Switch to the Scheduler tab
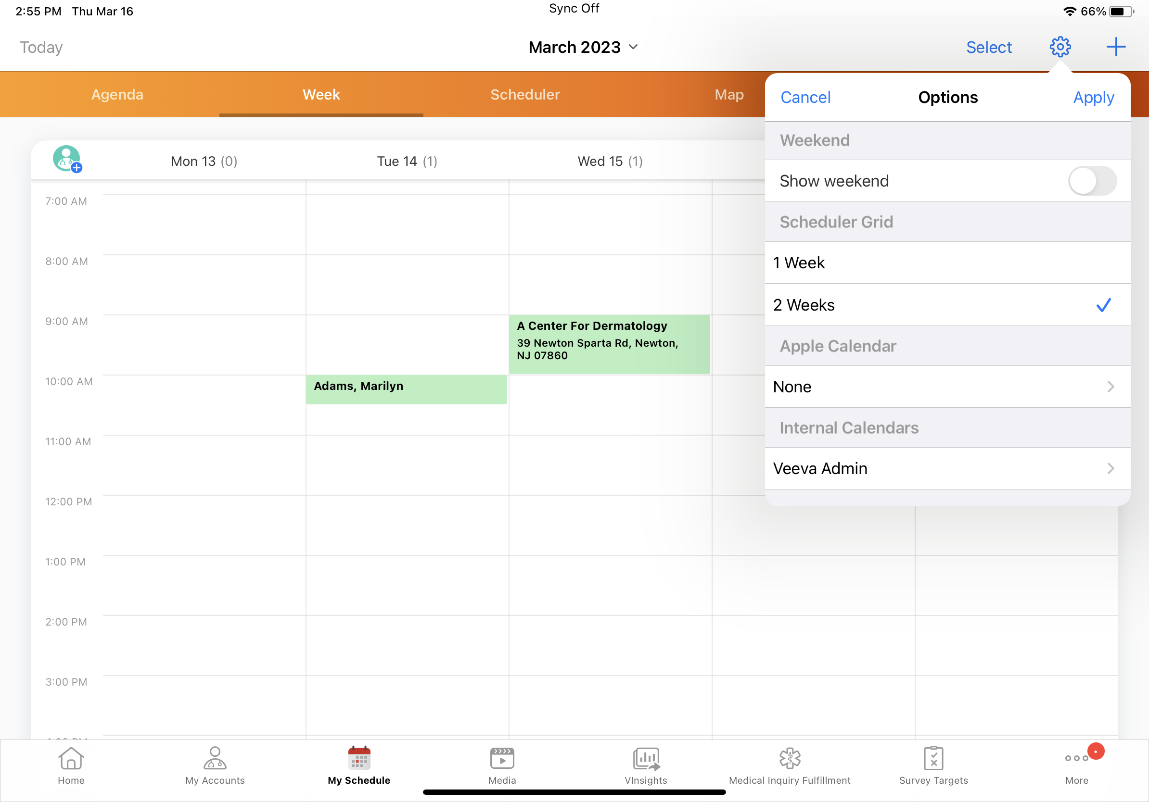Viewport: 1149px width, 802px height. coord(525,95)
